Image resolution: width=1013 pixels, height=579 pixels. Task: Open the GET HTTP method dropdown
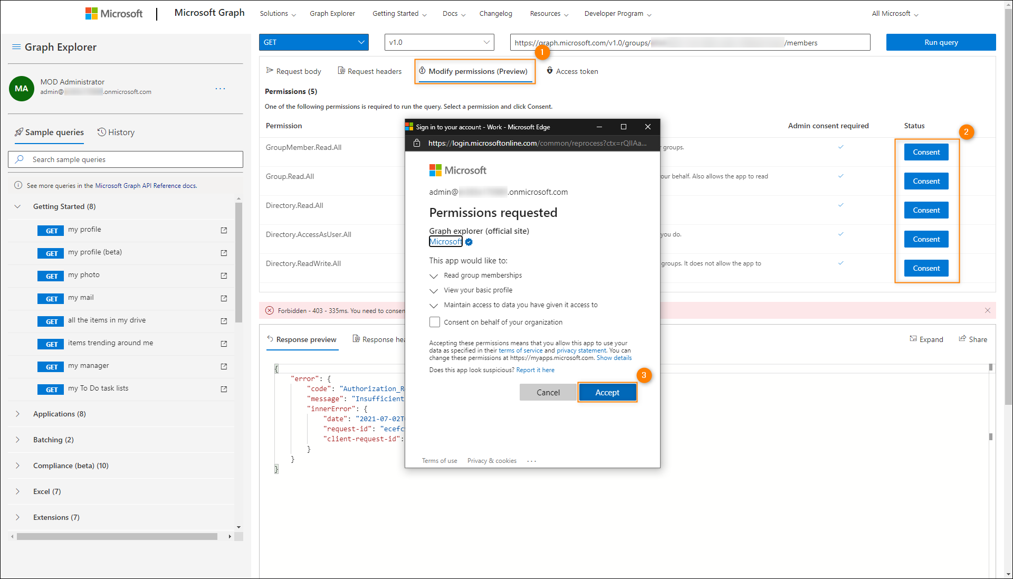(314, 42)
